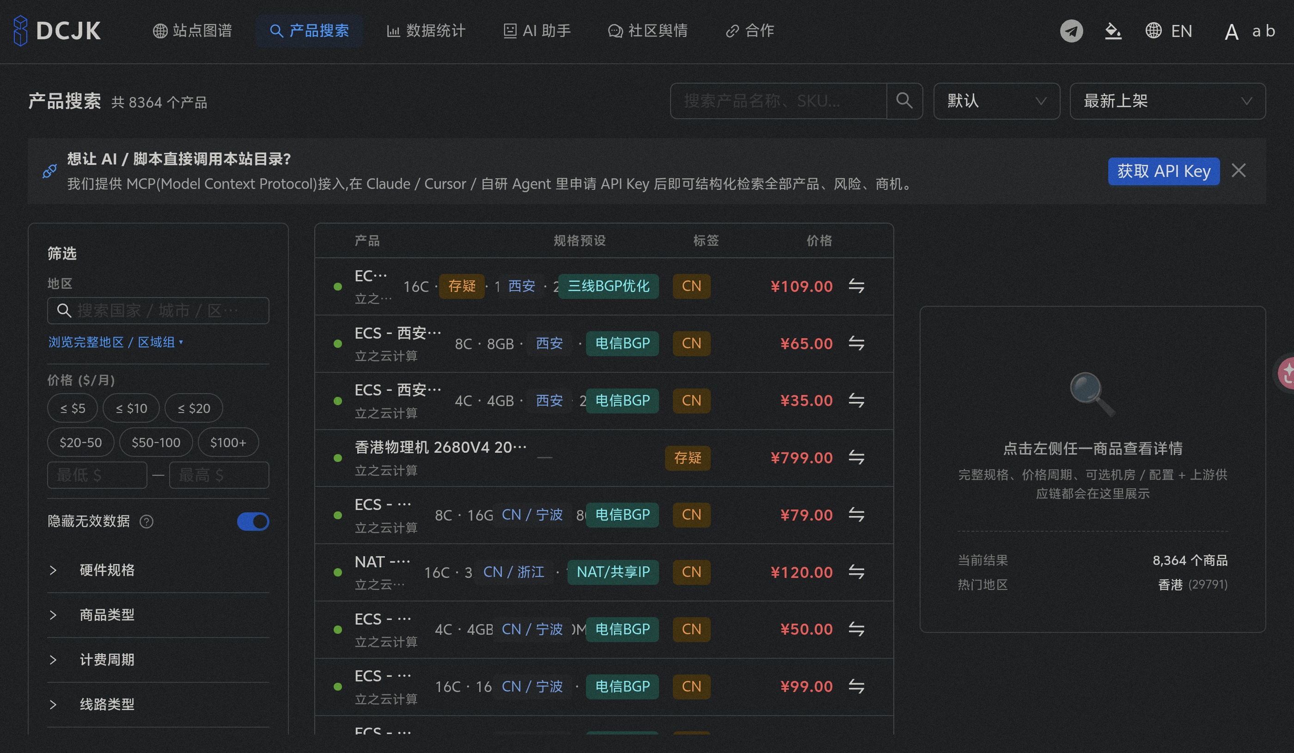Expand the 线路类型 section
The image size is (1294, 753).
[158, 704]
